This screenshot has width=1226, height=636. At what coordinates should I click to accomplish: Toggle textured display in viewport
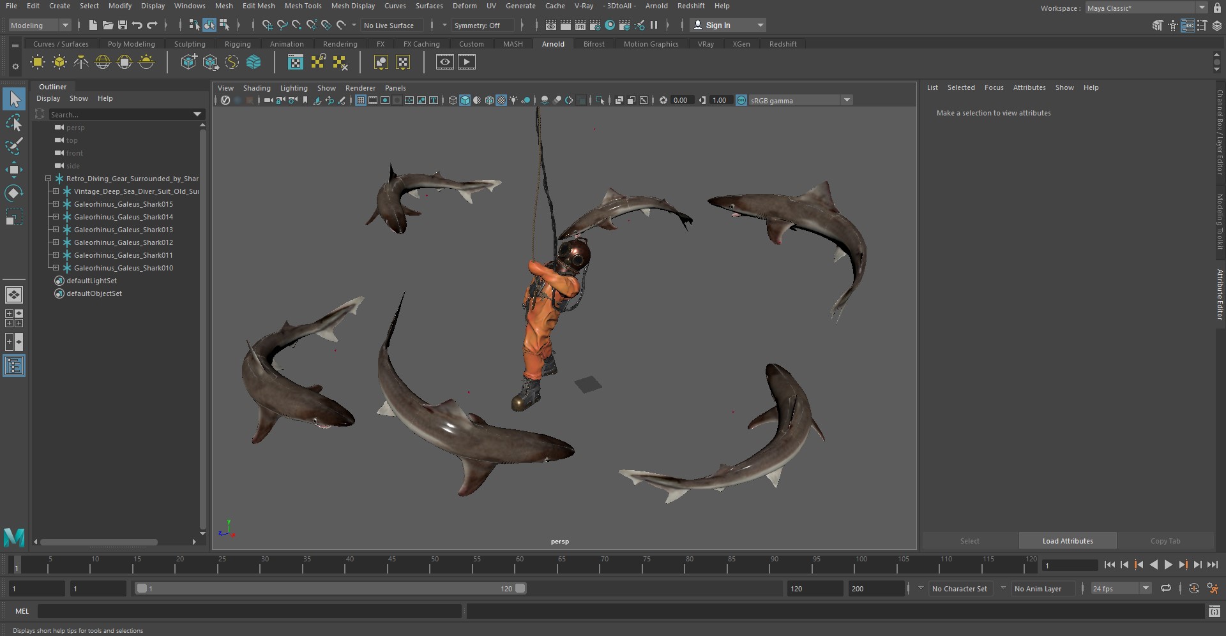tap(501, 100)
